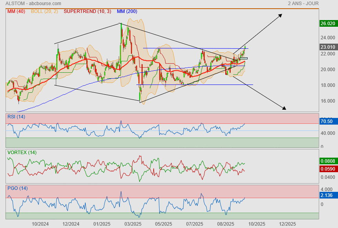Toggle the MM (40) legend entry

coord(16,11)
